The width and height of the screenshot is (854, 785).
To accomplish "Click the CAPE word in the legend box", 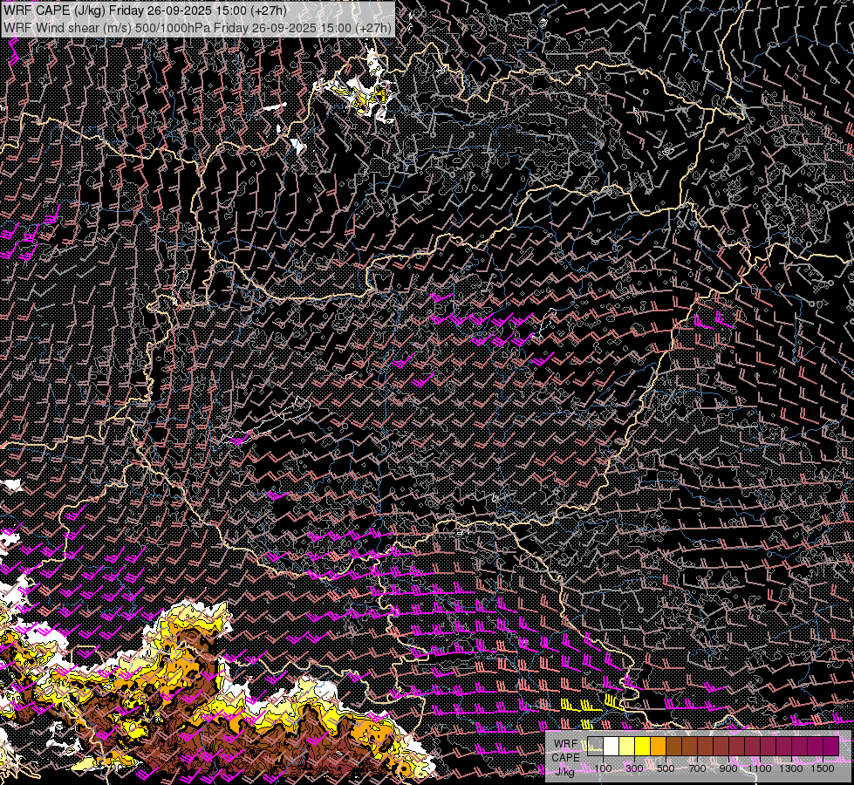I will (x=565, y=757).
